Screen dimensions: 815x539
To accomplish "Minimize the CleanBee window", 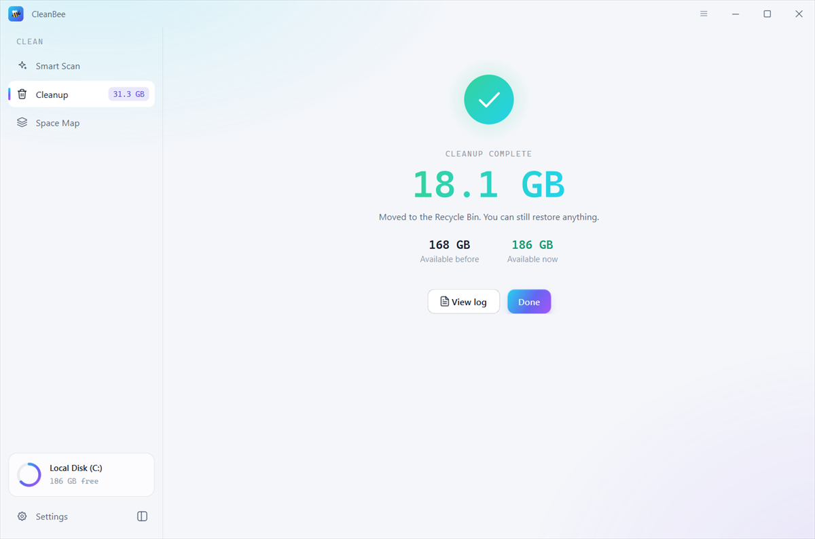I will tap(736, 14).
